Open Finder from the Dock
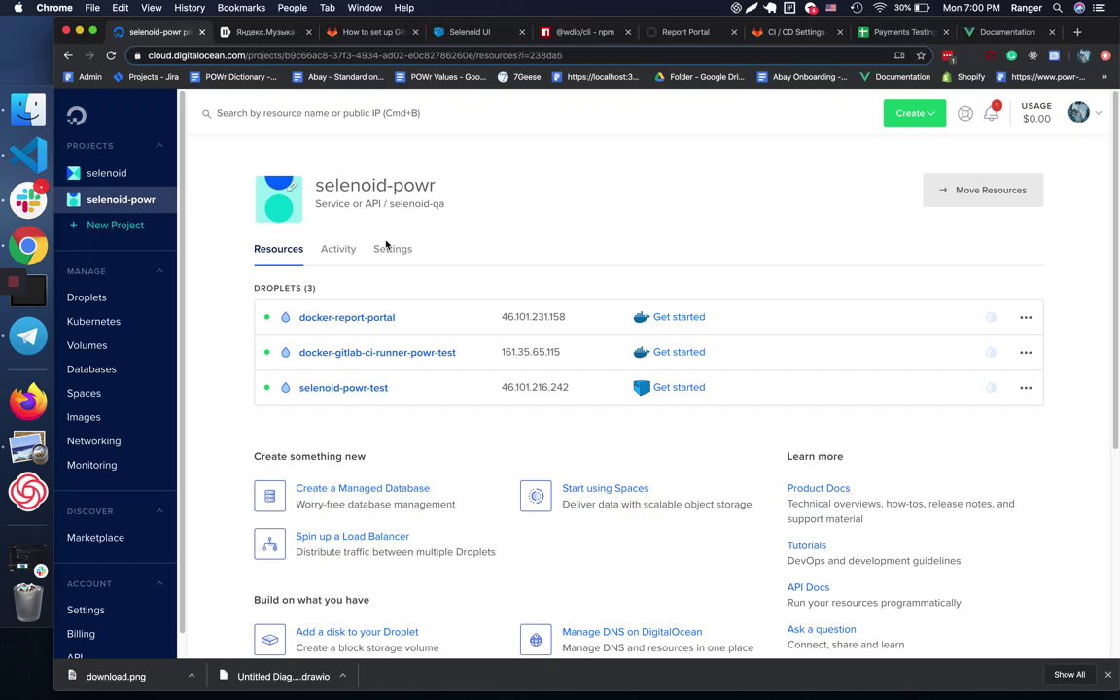The height and width of the screenshot is (700, 1120). point(28,110)
